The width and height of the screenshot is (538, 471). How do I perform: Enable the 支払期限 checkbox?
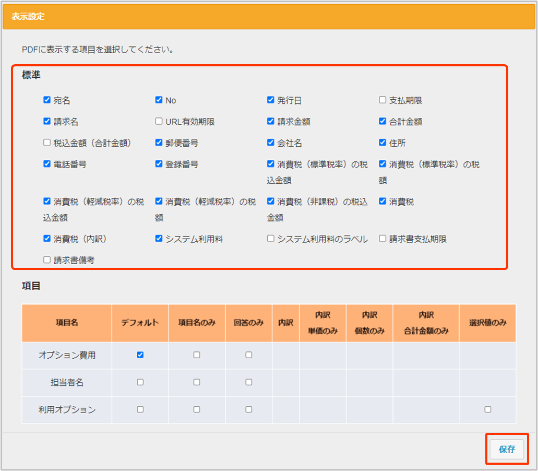(x=382, y=100)
